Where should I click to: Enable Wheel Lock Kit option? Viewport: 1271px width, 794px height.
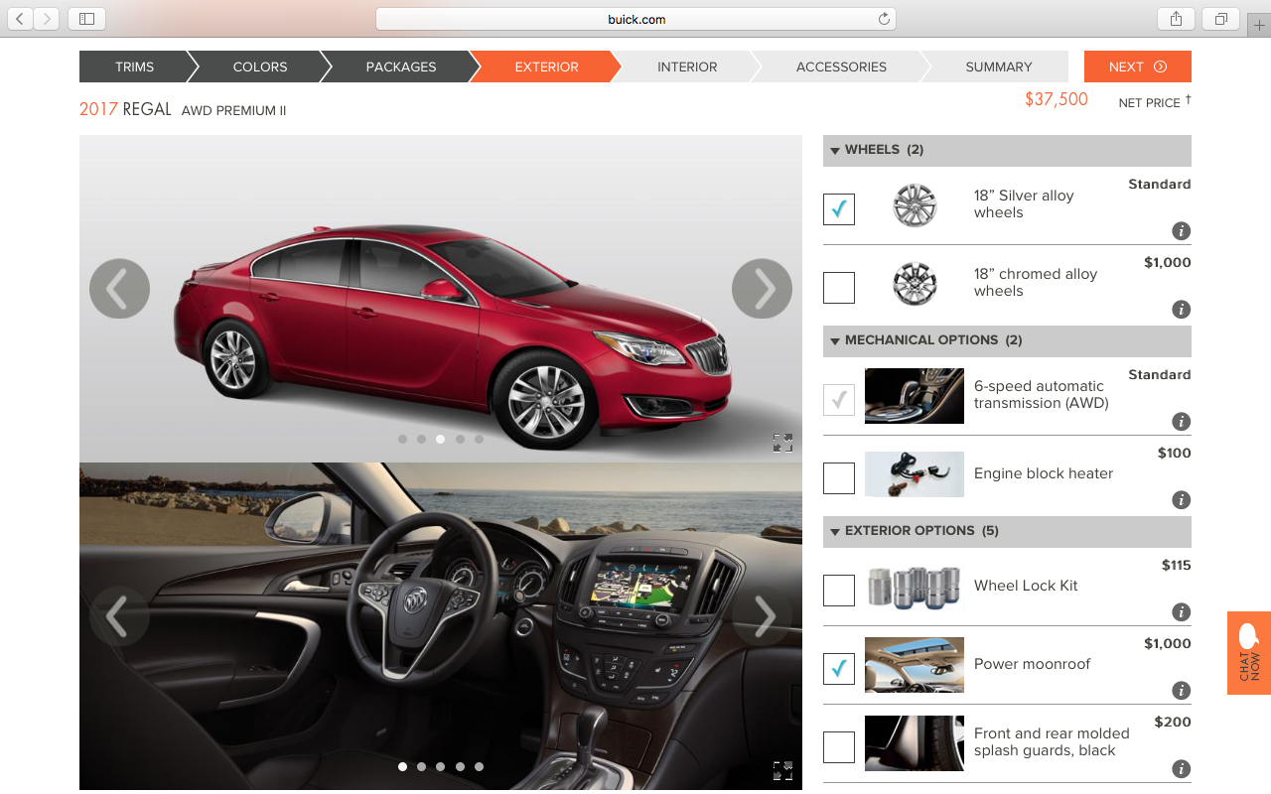(839, 591)
